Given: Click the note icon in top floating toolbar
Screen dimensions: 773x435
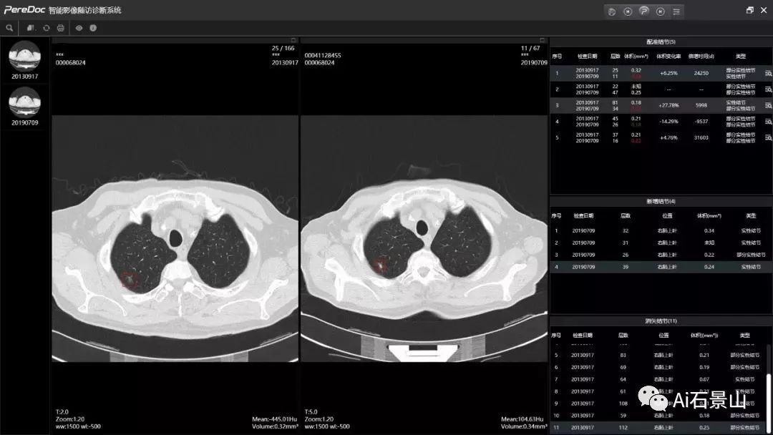Looking at the screenshot, I should tap(612, 11).
